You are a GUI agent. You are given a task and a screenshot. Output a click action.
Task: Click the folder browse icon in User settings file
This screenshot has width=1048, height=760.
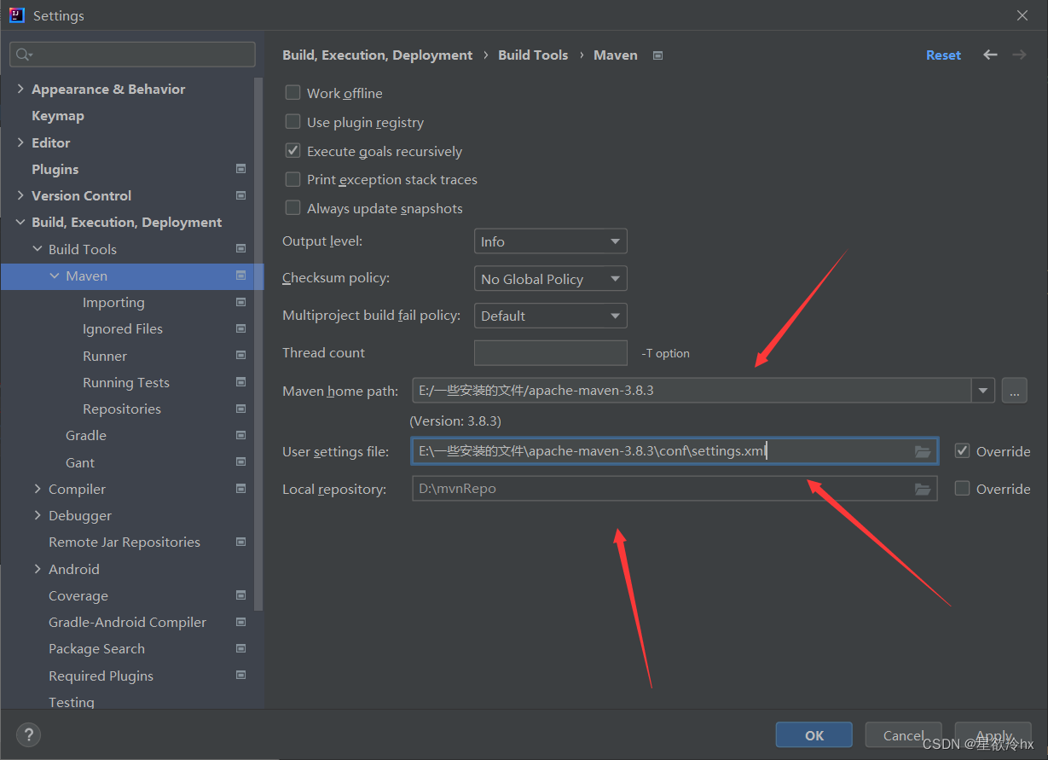(923, 451)
